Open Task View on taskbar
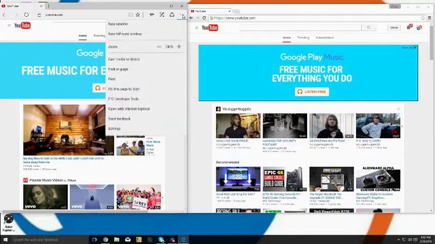The height and width of the screenshot is (244, 435). [x=94, y=239]
